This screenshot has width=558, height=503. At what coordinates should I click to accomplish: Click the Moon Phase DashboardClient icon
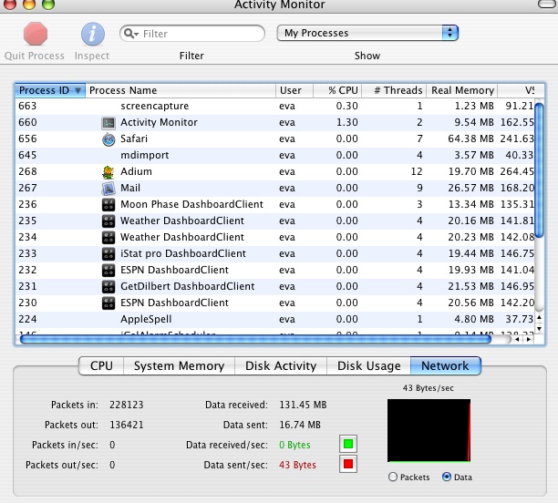(x=108, y=204)
